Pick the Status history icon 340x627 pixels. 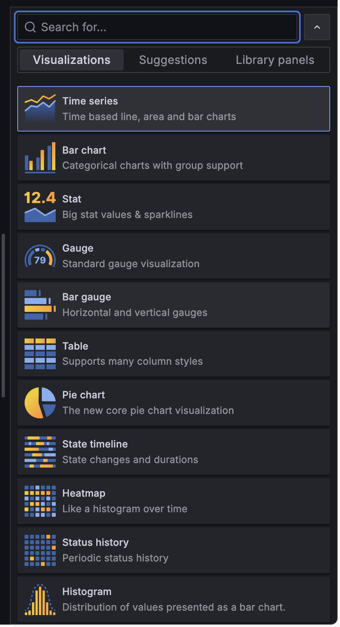pos(40,550)
